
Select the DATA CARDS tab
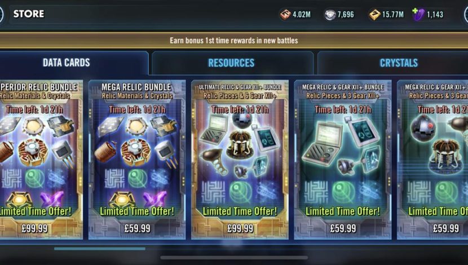(67, 63)
